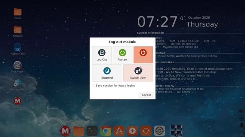Open the notification bell tray icon
This screenshot has height=137, width=245.
pyautogui.click(x=242, y=125)
